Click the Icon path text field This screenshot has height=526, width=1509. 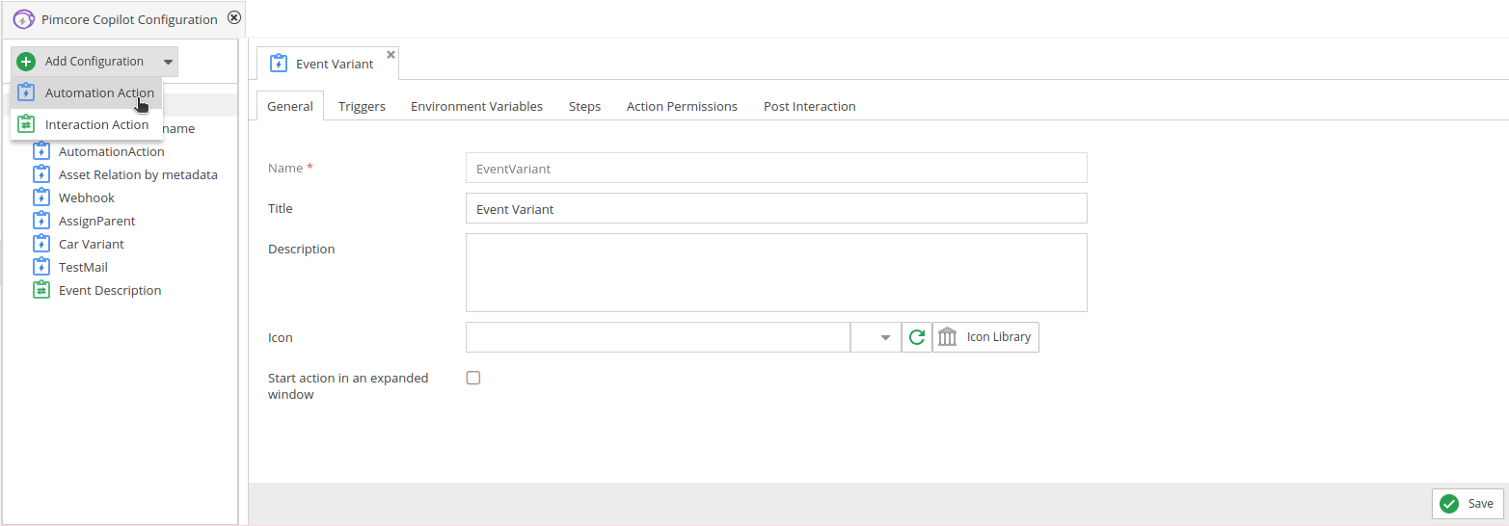point(658,337)
